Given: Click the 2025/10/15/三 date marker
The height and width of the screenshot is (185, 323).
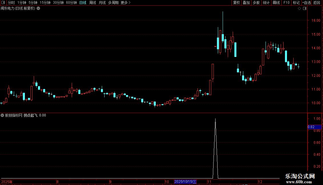Looking at the screenshot, I should (185, 182).
